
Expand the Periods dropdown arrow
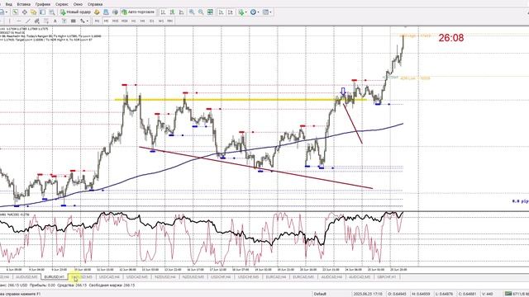point(259,12)
